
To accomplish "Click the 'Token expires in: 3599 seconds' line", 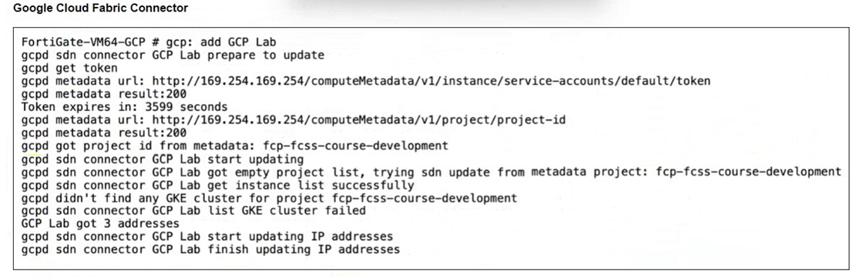I will pos(125,107).
